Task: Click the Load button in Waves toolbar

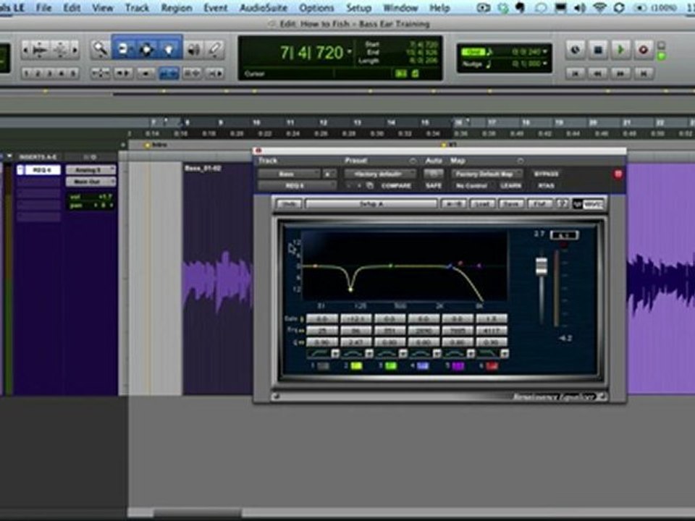Action: [482, 204]
